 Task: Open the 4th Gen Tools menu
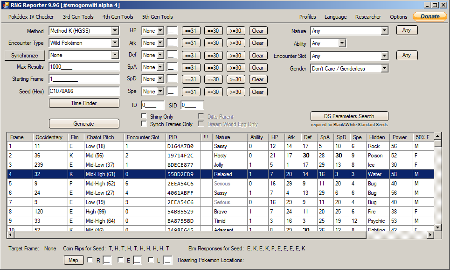[118, 17]
